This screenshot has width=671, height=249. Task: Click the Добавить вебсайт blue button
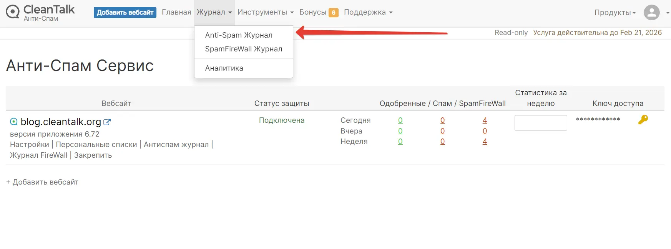point(125,12)
